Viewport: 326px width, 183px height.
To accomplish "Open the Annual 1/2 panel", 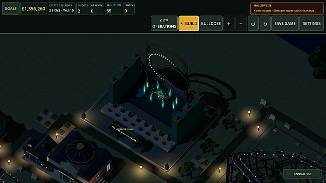I will [302, 174].
